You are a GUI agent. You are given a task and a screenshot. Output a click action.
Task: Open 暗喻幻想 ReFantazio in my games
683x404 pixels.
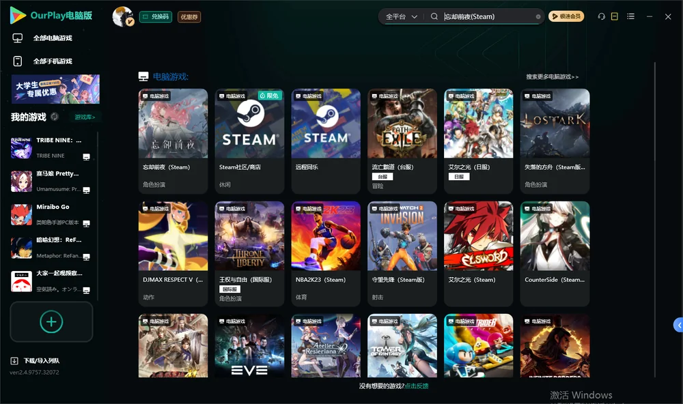(51, 248)
